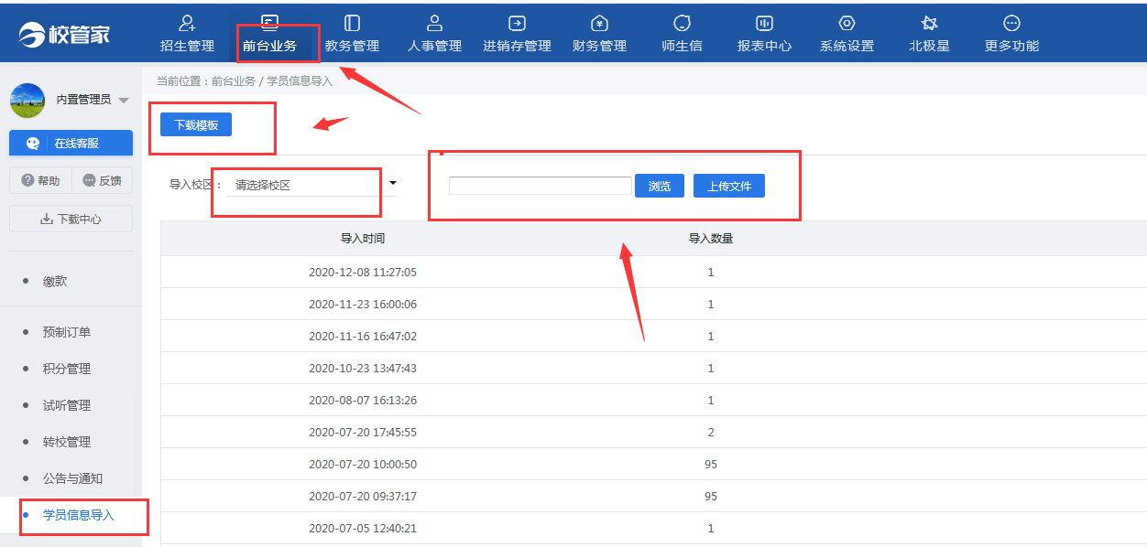Click the 2020-07-20 10:00:50 row

[x=654, y=464]
